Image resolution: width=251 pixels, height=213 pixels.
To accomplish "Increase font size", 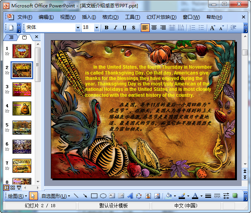I will click(213, 28).
